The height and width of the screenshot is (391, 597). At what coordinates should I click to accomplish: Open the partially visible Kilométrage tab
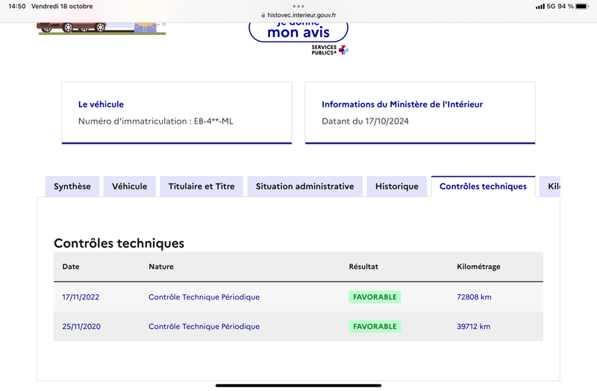550,187
